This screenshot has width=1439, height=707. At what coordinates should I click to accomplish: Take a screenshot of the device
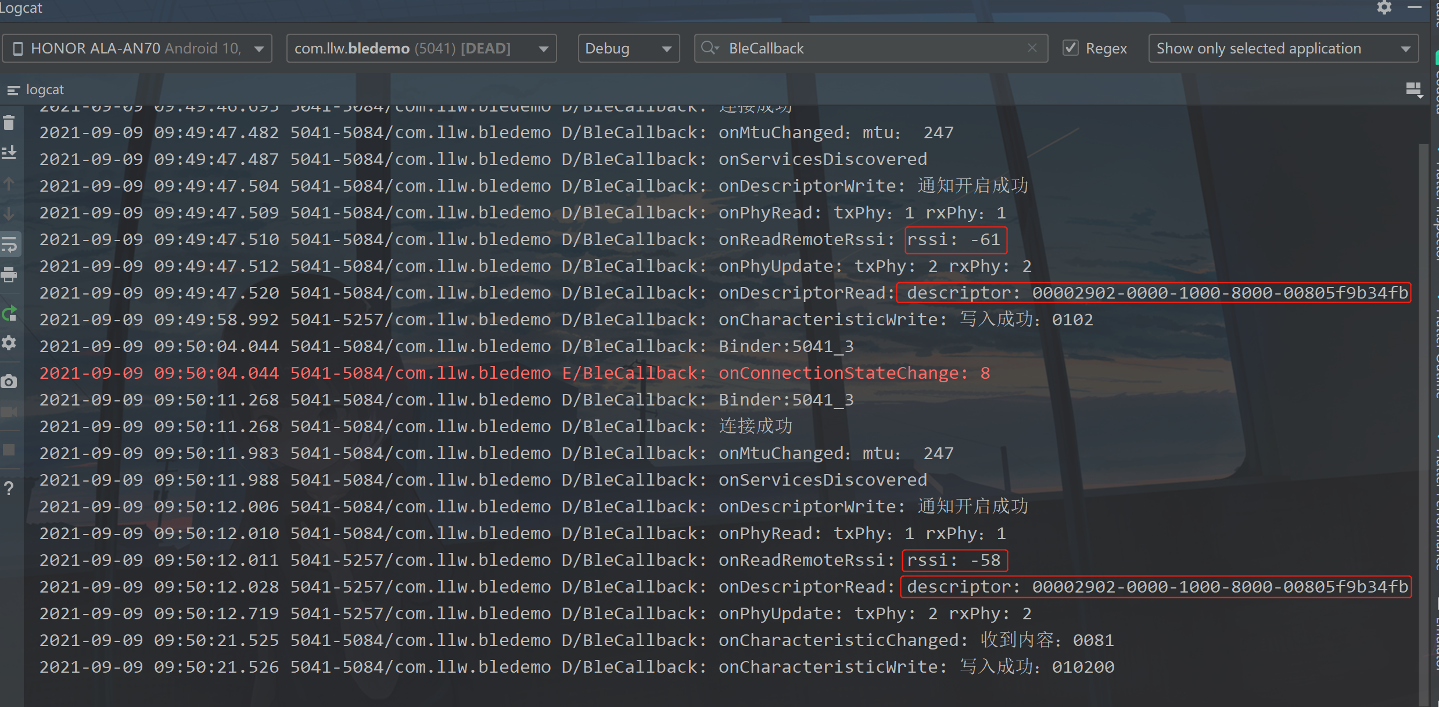[9, 381]
